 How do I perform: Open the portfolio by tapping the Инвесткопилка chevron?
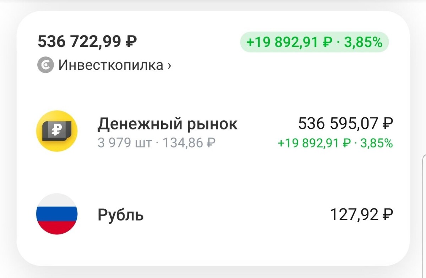pyautogui.click(x=169, y=65)
